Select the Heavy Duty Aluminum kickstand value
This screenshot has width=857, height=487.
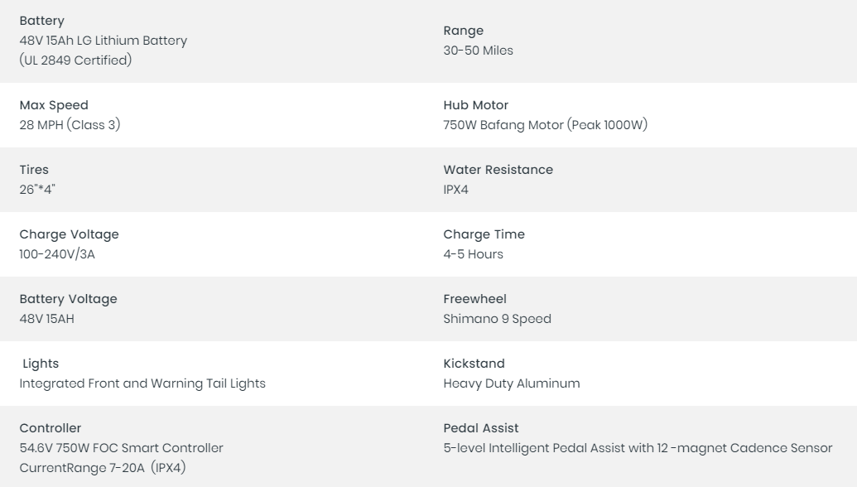[x=512, y=383]
